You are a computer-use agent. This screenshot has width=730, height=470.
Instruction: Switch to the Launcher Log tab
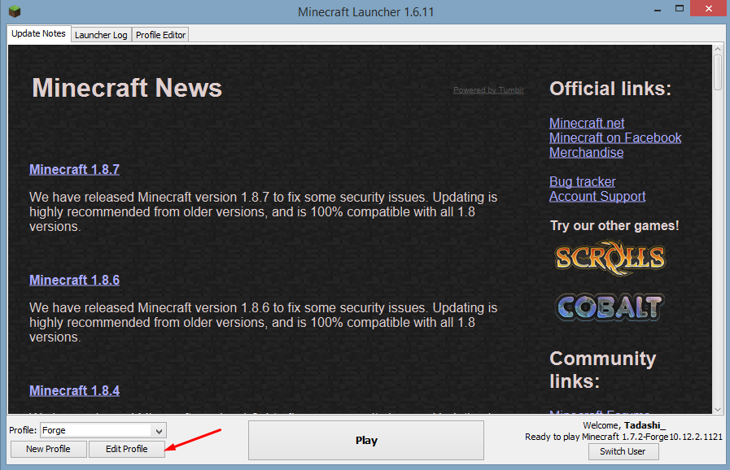tap(101, 35)
